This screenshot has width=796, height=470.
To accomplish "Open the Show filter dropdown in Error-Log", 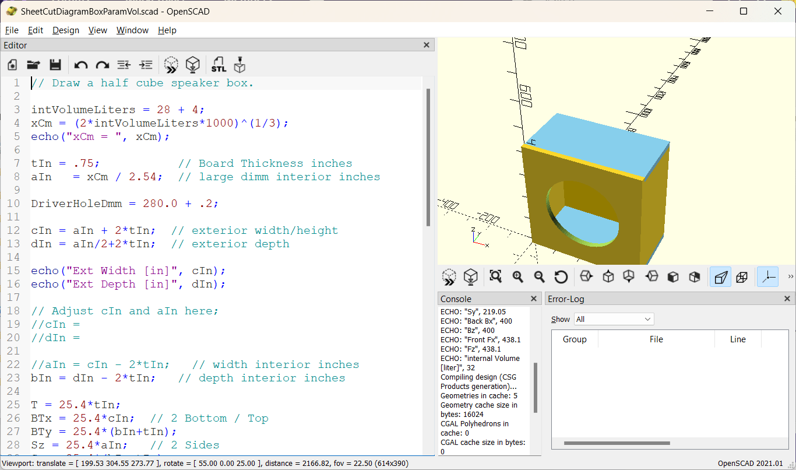I will coord(614,319).
